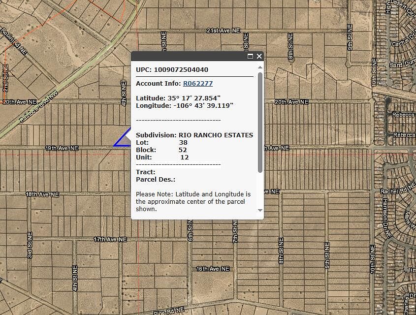Click the 3rd St NE map label

[x=30, y=245]
